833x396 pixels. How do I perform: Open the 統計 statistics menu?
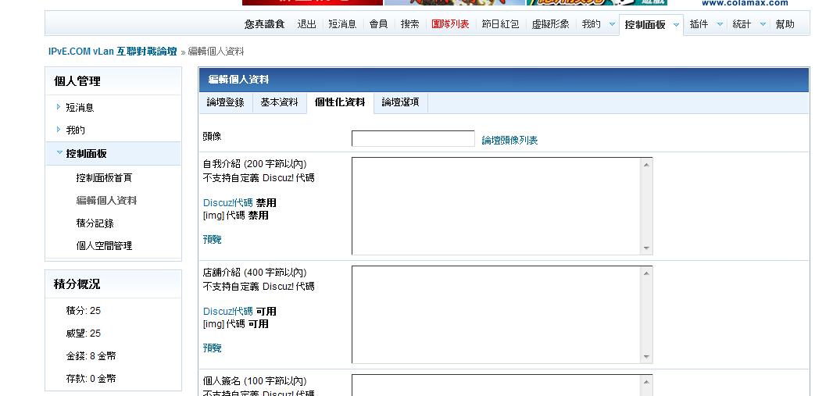click(742, 24)
